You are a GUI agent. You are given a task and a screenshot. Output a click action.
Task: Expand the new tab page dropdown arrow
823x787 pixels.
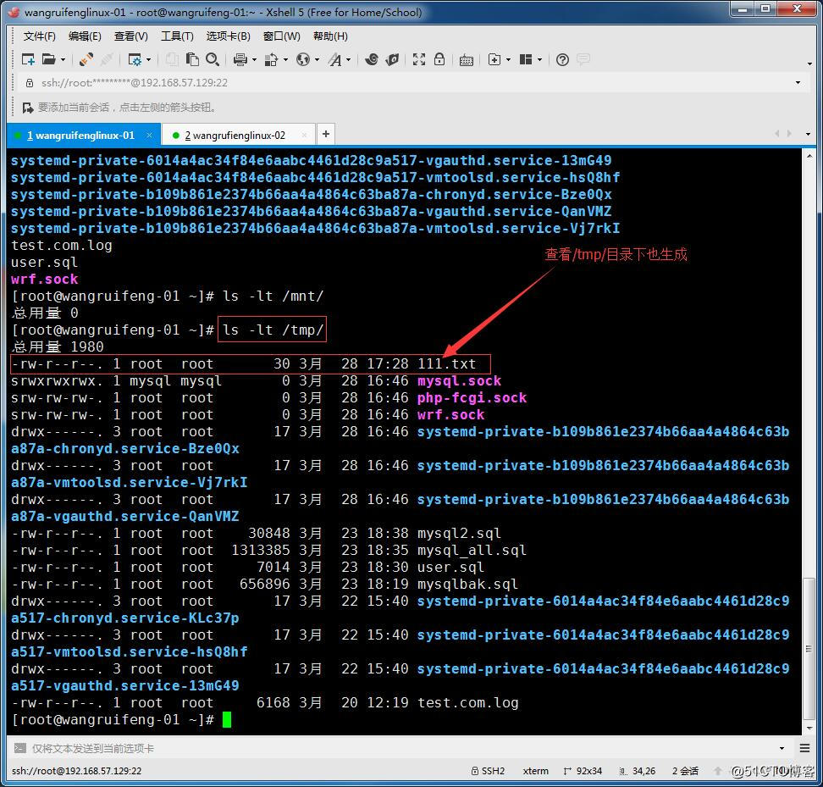click(508, 60)
